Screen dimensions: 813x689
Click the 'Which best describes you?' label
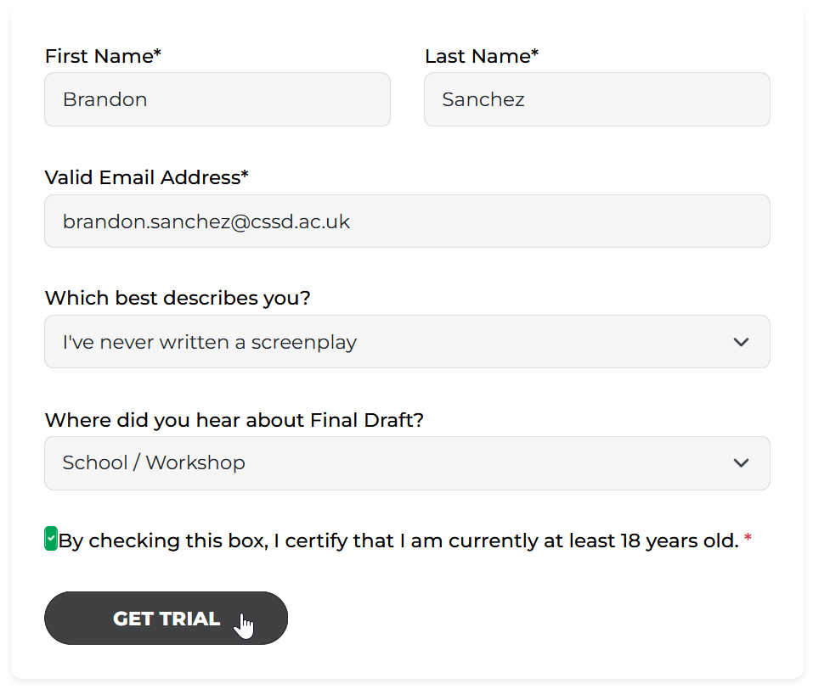[178, 299]
